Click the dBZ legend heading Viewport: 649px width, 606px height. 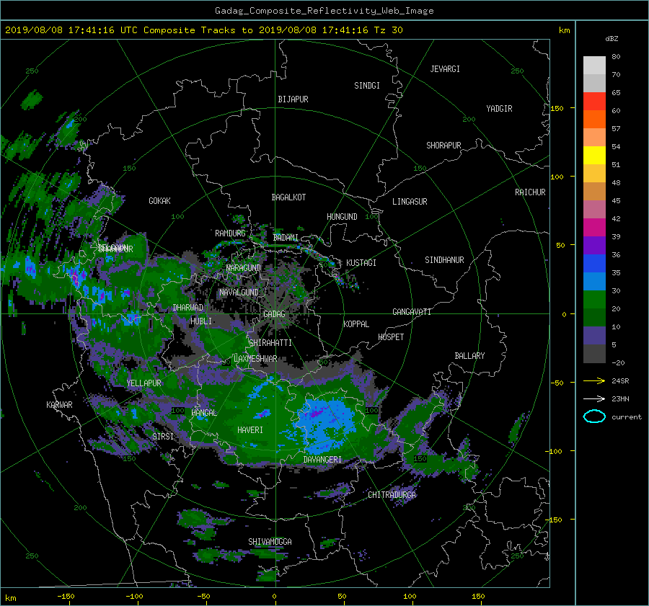[x=612, y=39]
